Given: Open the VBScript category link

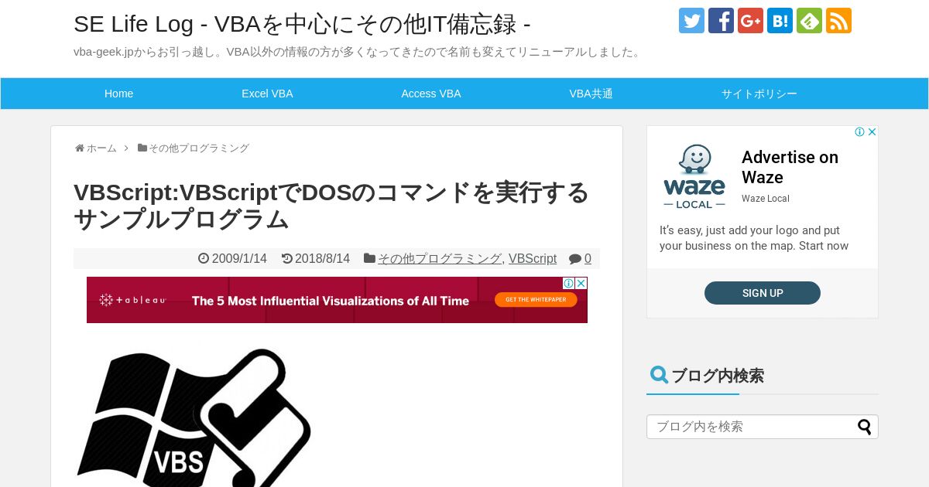Looking at the screenshot, I should (x=533, y=259).
